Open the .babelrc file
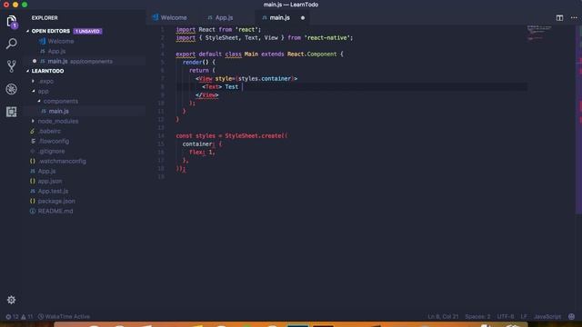Viewport: 582px width, 327px height. (x=49, y=131)
